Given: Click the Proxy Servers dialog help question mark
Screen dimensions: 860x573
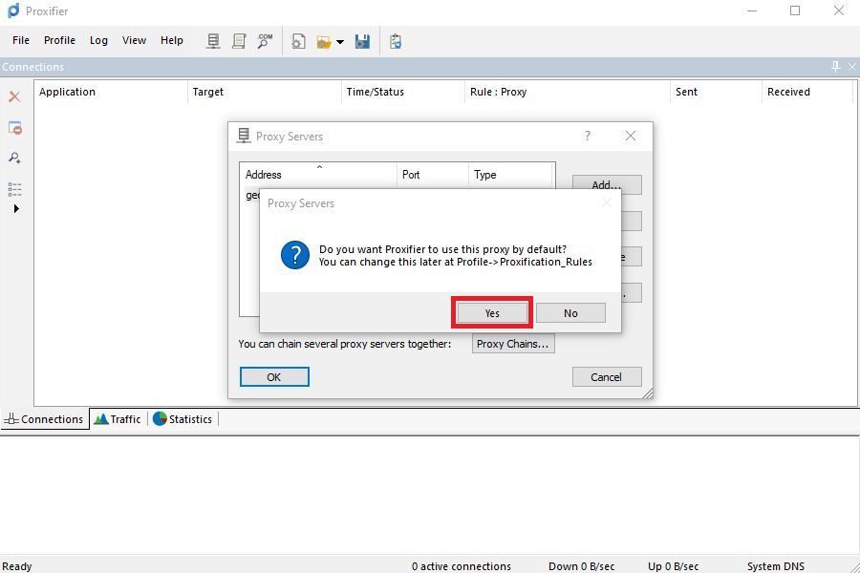Looking at the screenshot, I should tap(588, 136).
